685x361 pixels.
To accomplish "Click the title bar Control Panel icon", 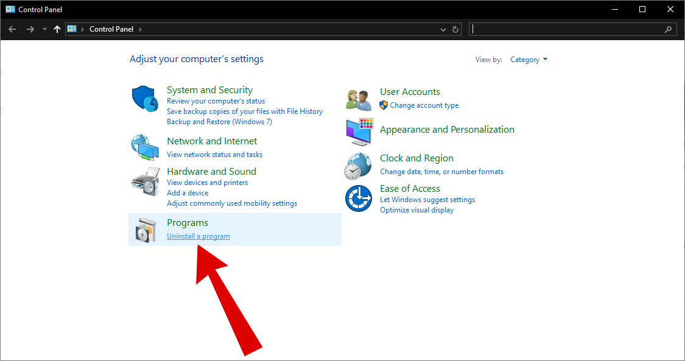I will 10,9.
